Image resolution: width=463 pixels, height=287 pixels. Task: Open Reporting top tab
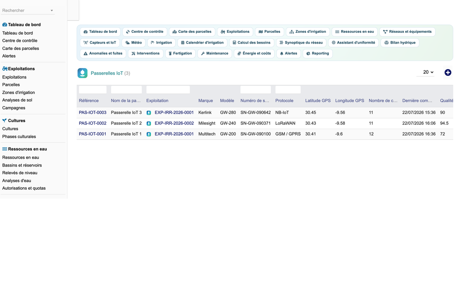click(318, 53)
